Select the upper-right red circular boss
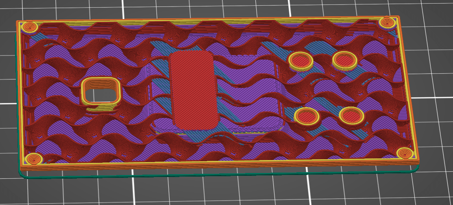Image resolution: width=453 pixels, height=205 pixels. point(344,60)
